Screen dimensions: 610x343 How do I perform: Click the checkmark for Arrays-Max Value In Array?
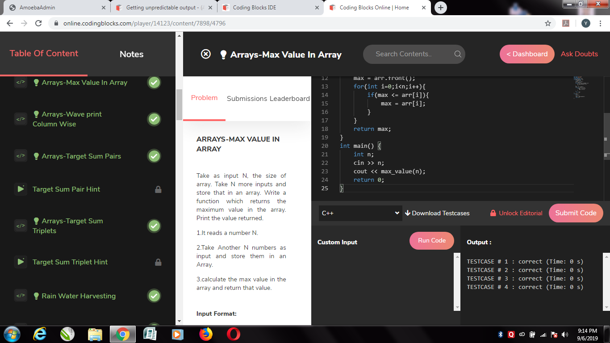pos(154,83)
